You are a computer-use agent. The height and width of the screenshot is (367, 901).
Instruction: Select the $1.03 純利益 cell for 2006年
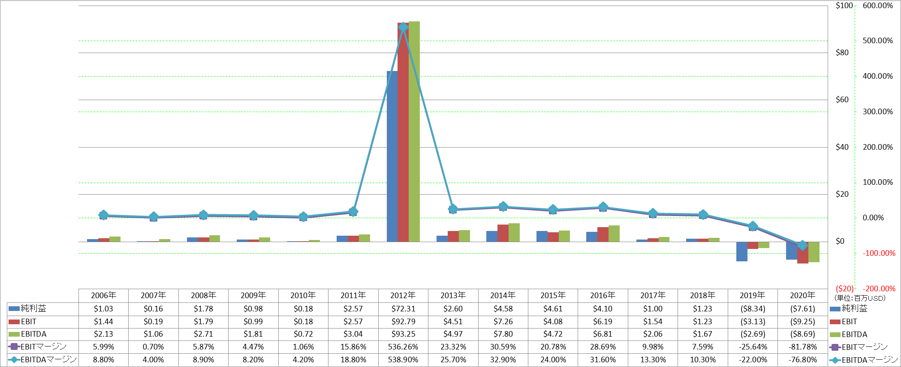(x=103, y=308)
